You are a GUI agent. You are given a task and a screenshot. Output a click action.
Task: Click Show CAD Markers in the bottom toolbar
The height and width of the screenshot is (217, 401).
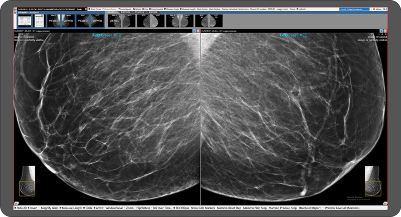(203, 208)
